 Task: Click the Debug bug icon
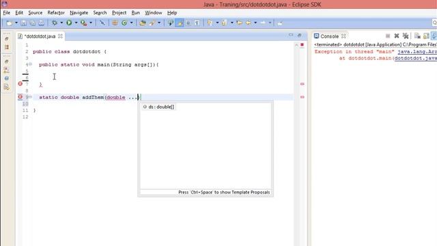point(55,23)
